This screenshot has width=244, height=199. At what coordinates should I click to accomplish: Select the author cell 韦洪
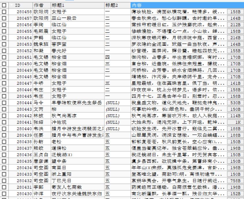click(42, 129)
